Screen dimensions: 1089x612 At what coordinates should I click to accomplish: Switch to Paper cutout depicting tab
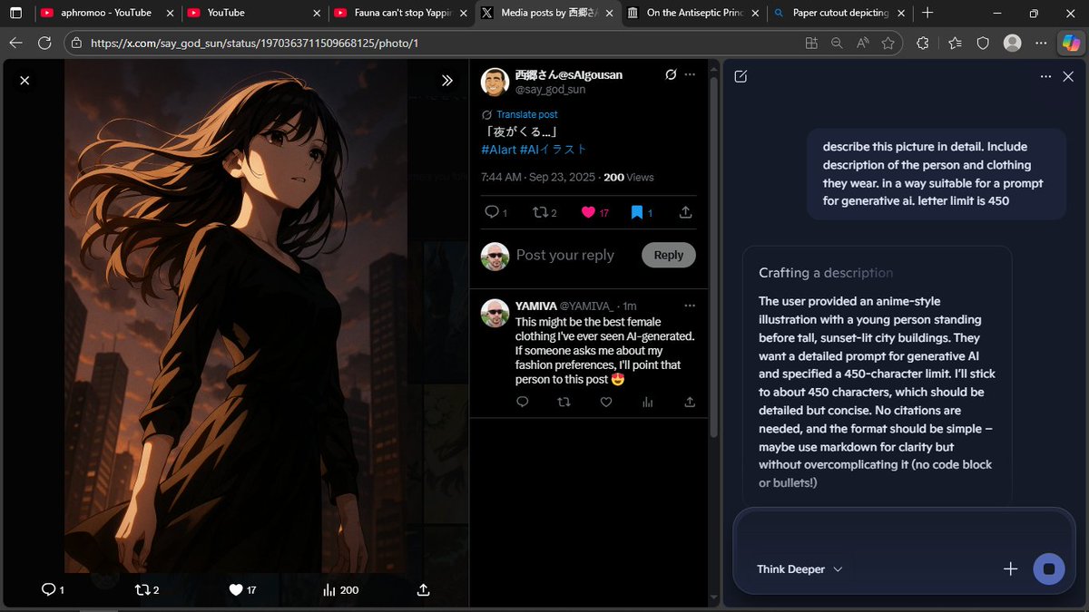point(839,14)
